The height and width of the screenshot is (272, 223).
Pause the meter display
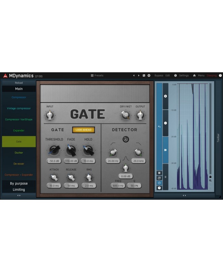point(159,173)
